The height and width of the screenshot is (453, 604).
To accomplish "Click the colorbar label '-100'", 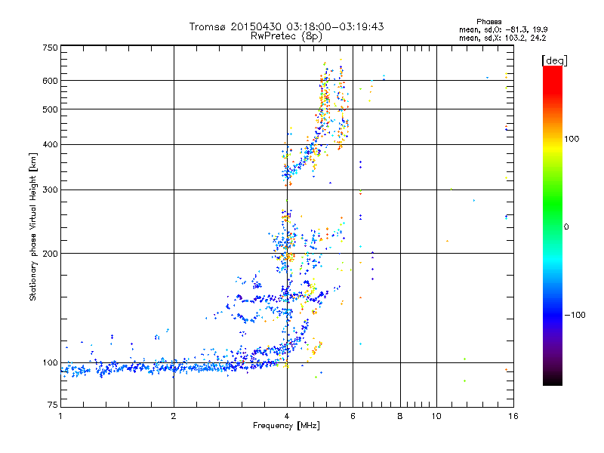I will coord(575,315).
